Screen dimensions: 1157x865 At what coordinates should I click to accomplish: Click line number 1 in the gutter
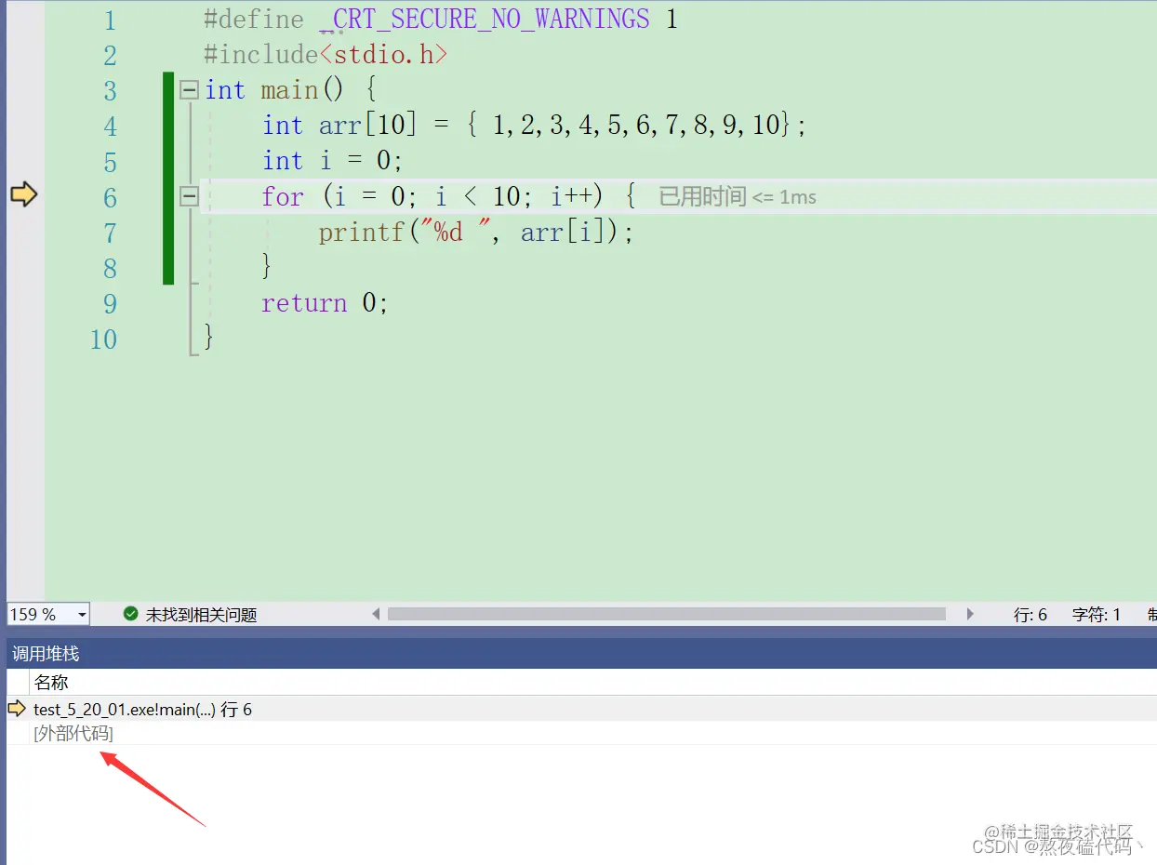point(111,20)
